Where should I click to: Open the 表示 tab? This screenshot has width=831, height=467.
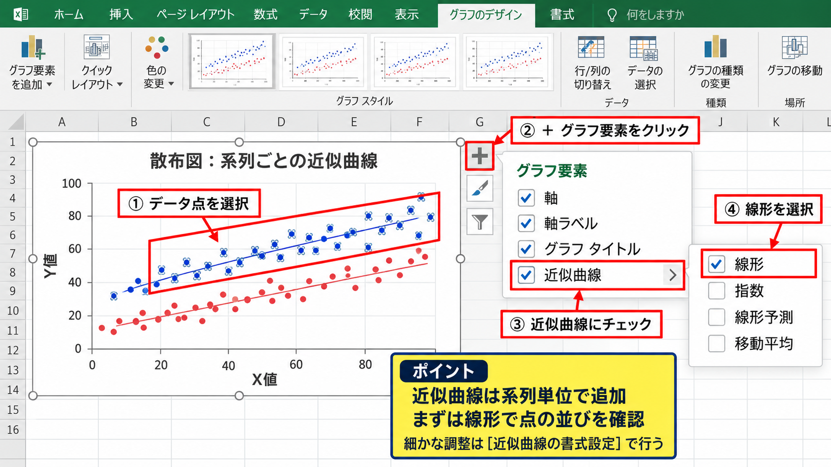point(407,14)
